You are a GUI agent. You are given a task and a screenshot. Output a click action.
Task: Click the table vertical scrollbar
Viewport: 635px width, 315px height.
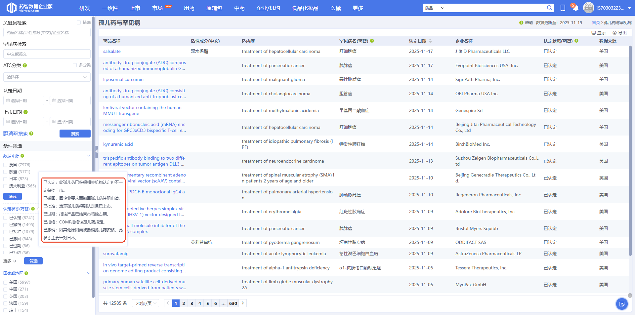[x=630, y=150]
